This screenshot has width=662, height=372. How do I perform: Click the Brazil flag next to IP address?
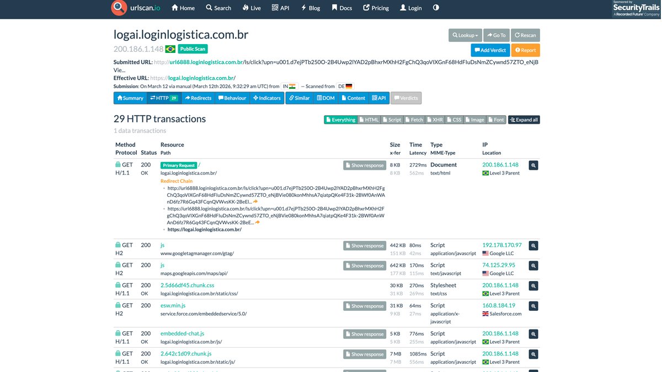[x=170, y=49]
